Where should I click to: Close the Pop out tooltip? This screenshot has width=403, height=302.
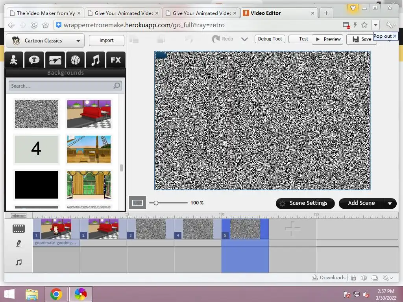tap(394, 36)
